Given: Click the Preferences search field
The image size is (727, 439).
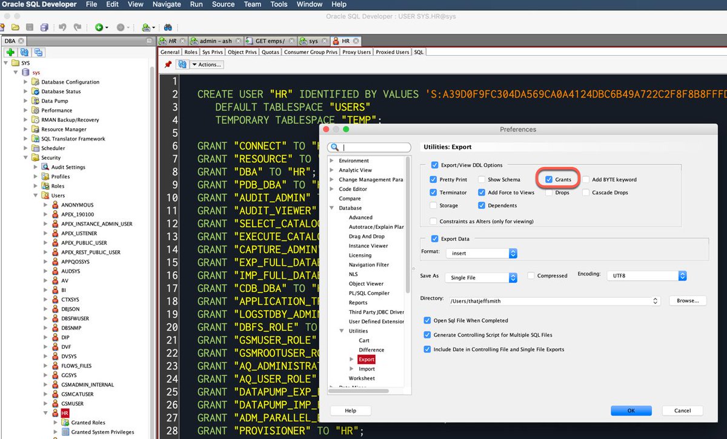Looking at the screenshot, I should (x=369, y=148).
